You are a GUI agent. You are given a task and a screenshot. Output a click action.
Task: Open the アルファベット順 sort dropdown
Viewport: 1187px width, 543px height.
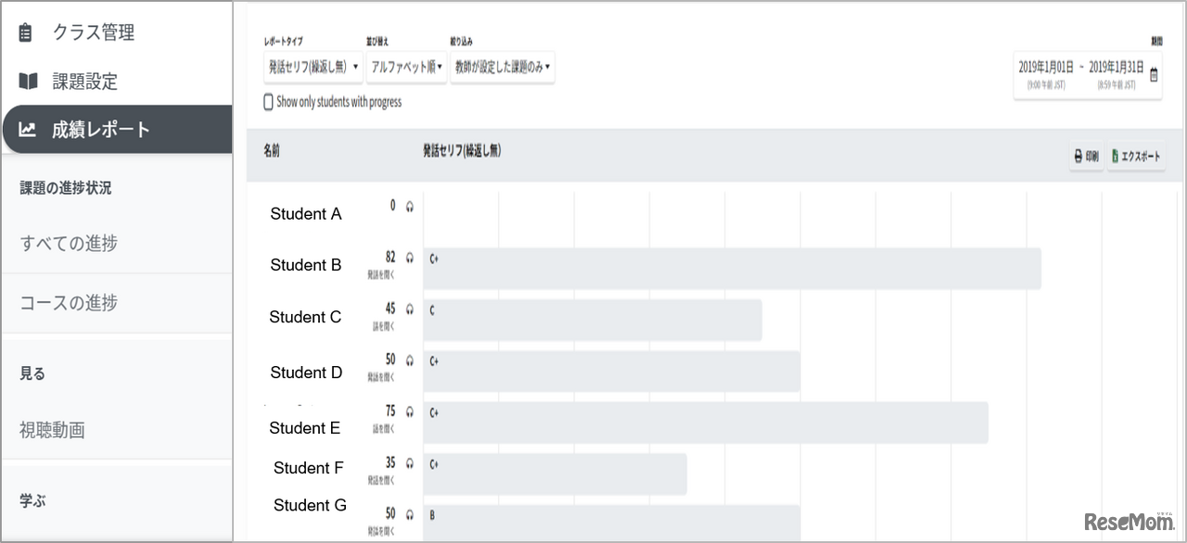(x=406, y=67)
